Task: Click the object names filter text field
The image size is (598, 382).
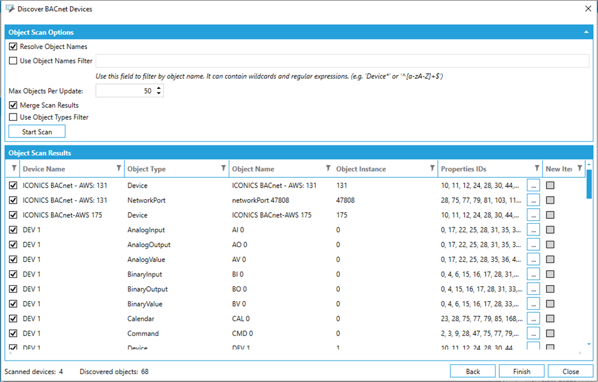Action: [x=342, y=61]
